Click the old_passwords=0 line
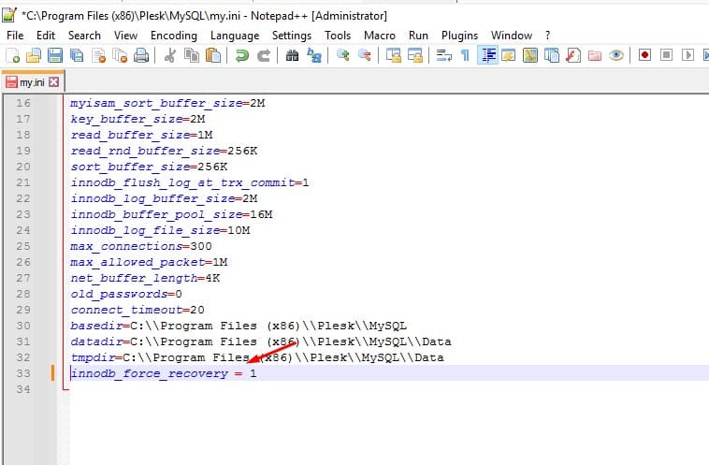Viewport: 709px width, 465px height. click(x=125, y=294)
